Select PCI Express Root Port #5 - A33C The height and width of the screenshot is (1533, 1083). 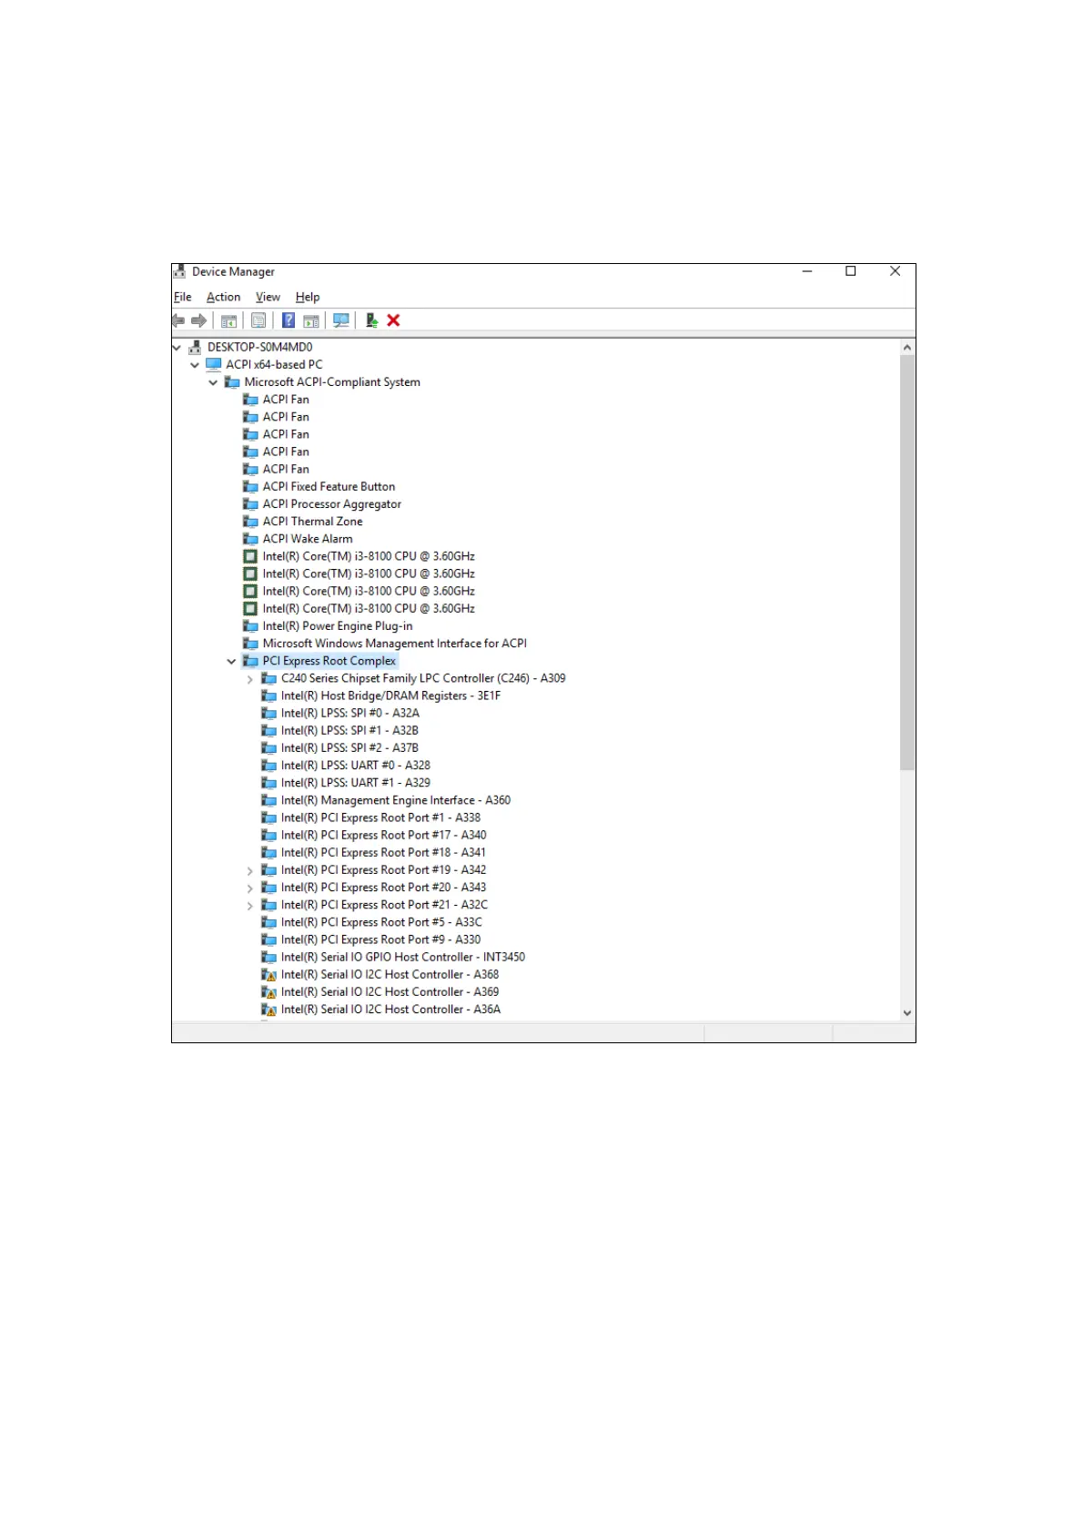(x=382, y=922)
